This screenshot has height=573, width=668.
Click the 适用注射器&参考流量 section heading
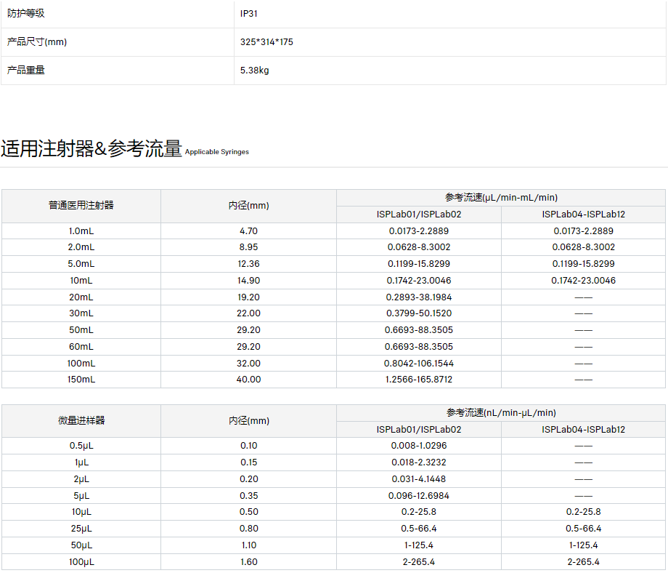pos(91,148)
